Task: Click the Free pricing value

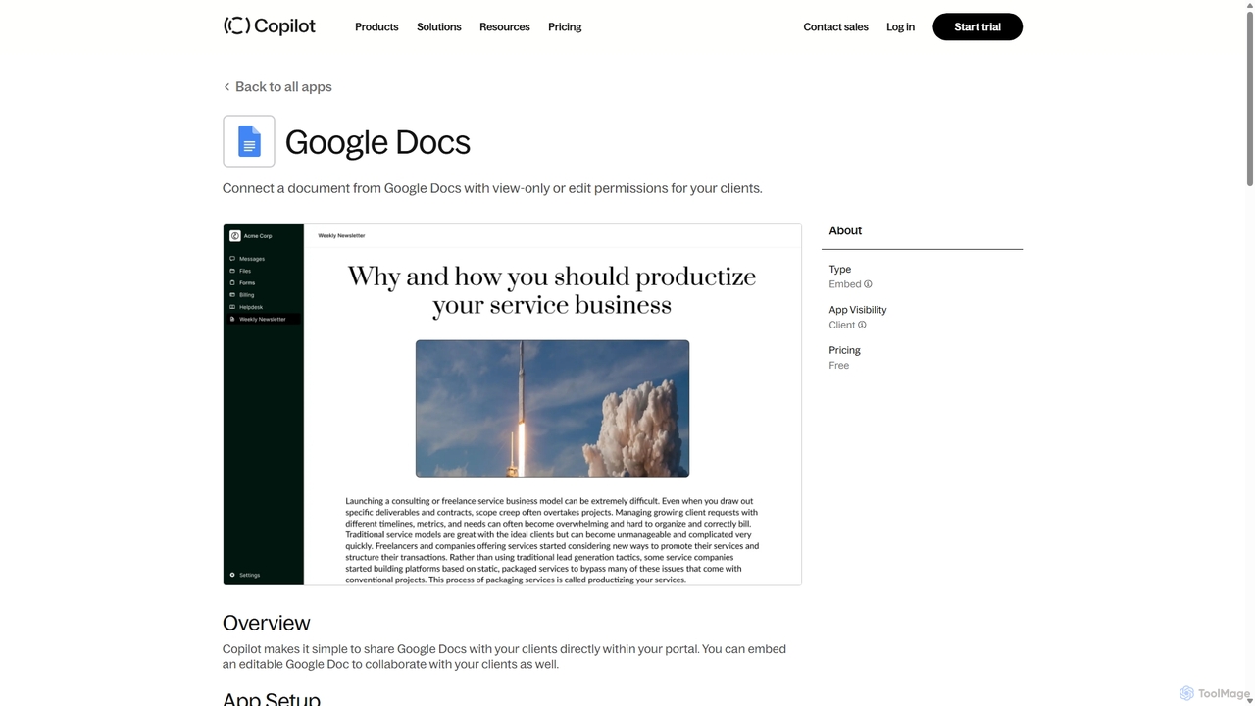Action: [x=839, y=365]
